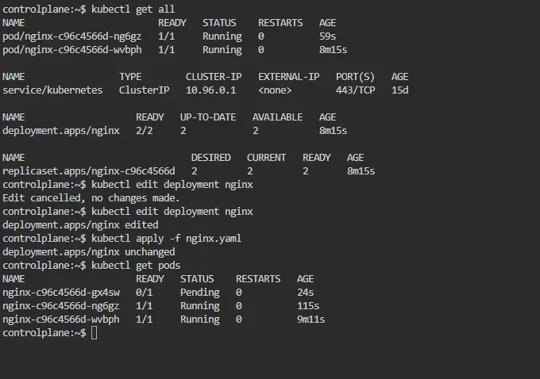The image size is (540, 379).
Task: Click the 10.96.0.1 cluster IP address
Action: (210, 90)
